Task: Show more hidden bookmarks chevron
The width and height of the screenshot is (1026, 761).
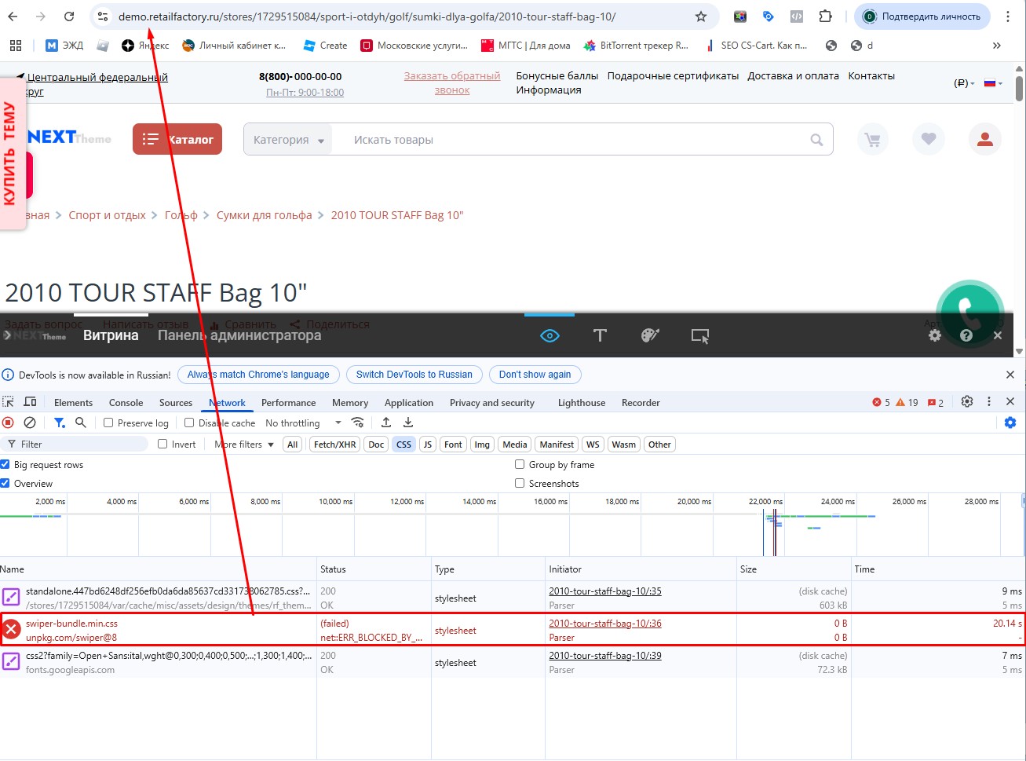Action: 997,46
